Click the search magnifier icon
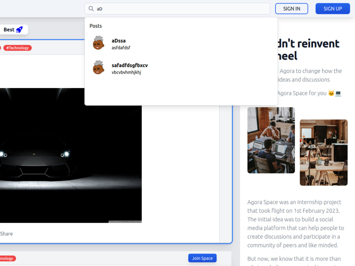The height and width of the screenshot is (266, 355). tap(91, 9)
